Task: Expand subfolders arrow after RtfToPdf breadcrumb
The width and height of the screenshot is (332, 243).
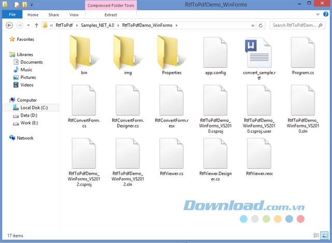Action: 77,25
